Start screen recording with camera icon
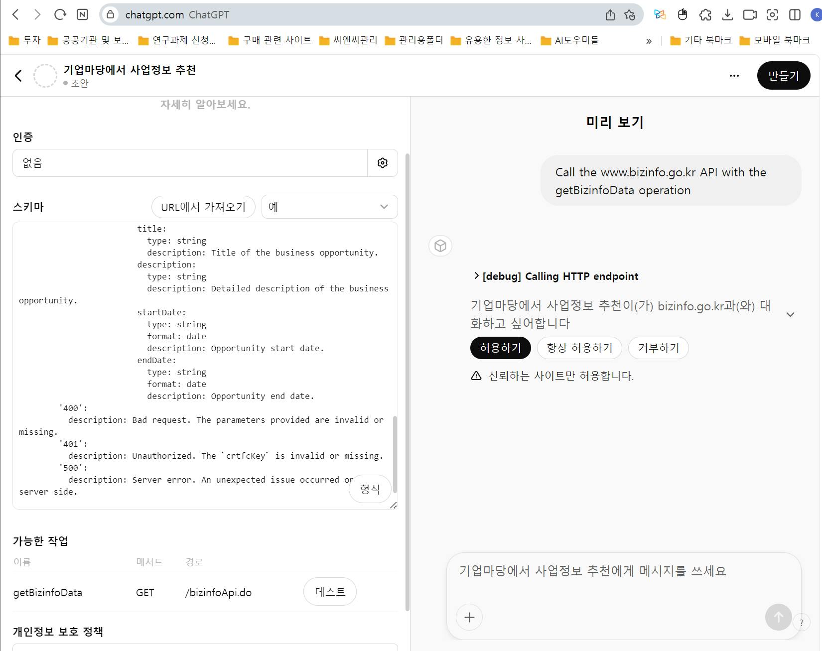822x651 pixels. tap(750, 14)
